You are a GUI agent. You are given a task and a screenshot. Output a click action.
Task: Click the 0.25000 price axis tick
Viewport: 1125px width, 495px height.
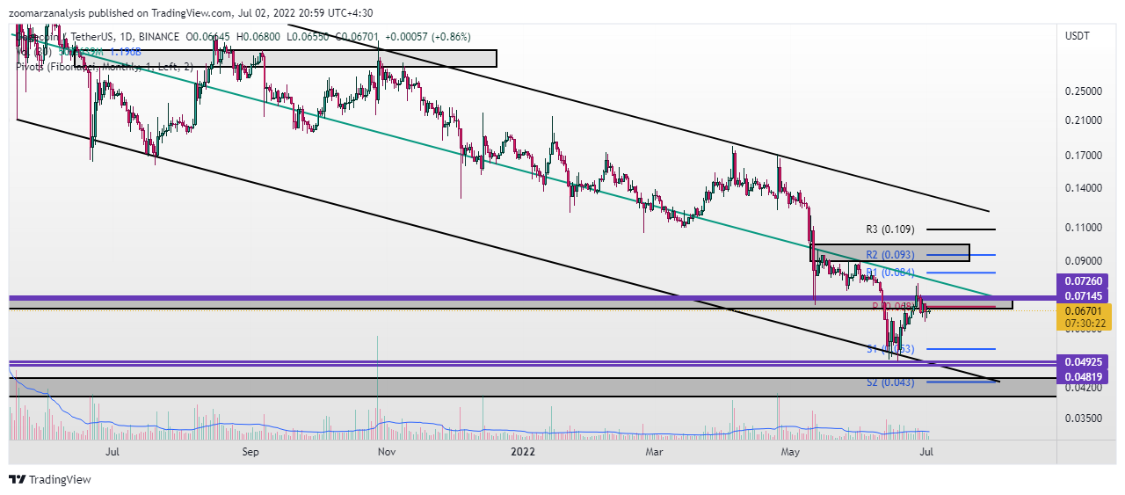pos(1084,91)
